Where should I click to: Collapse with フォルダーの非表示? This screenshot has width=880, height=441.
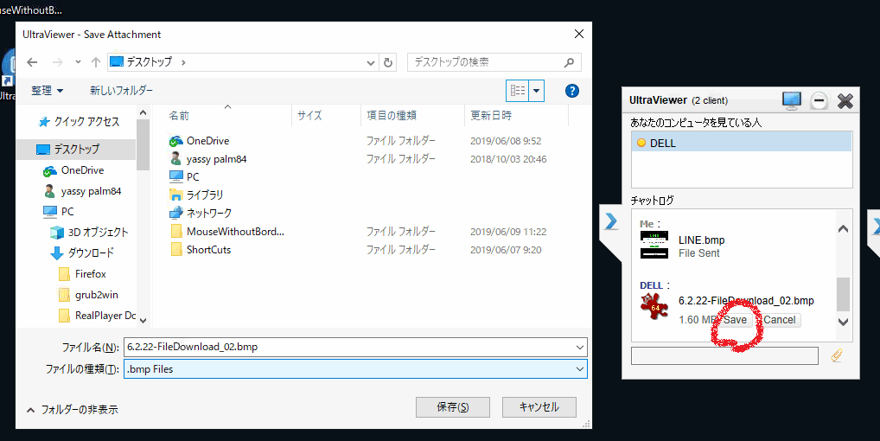tap(73, 410)
